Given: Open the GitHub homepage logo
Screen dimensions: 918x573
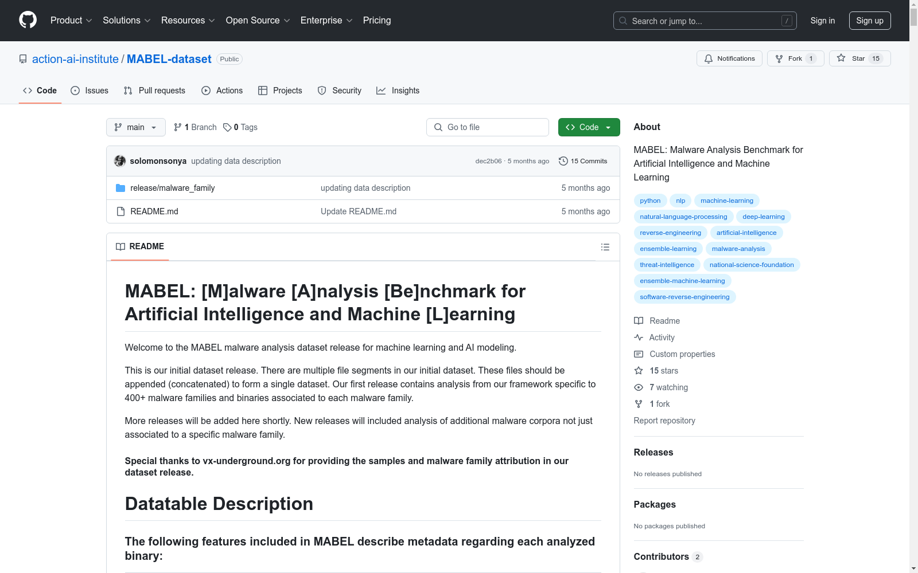Looking at the screenshot, I should click(x=28, y=20).
